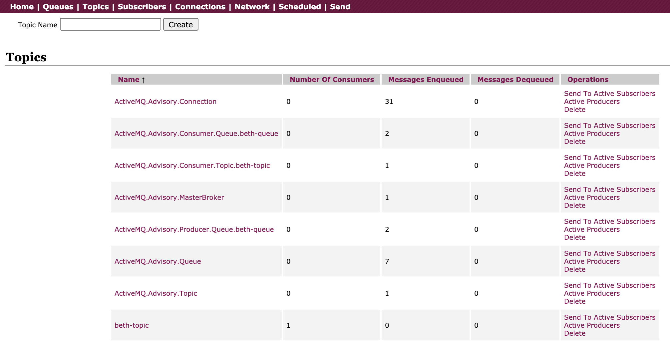Send To Active Subscribers for Consumer.Queue.beth-queue
Viewport: 670px width, 343px height.
[610, 126]
